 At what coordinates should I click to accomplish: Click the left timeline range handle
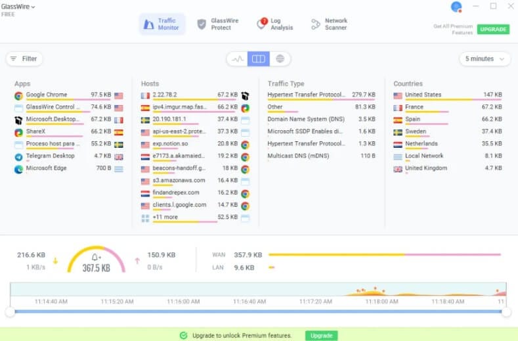tap(11, 311)
